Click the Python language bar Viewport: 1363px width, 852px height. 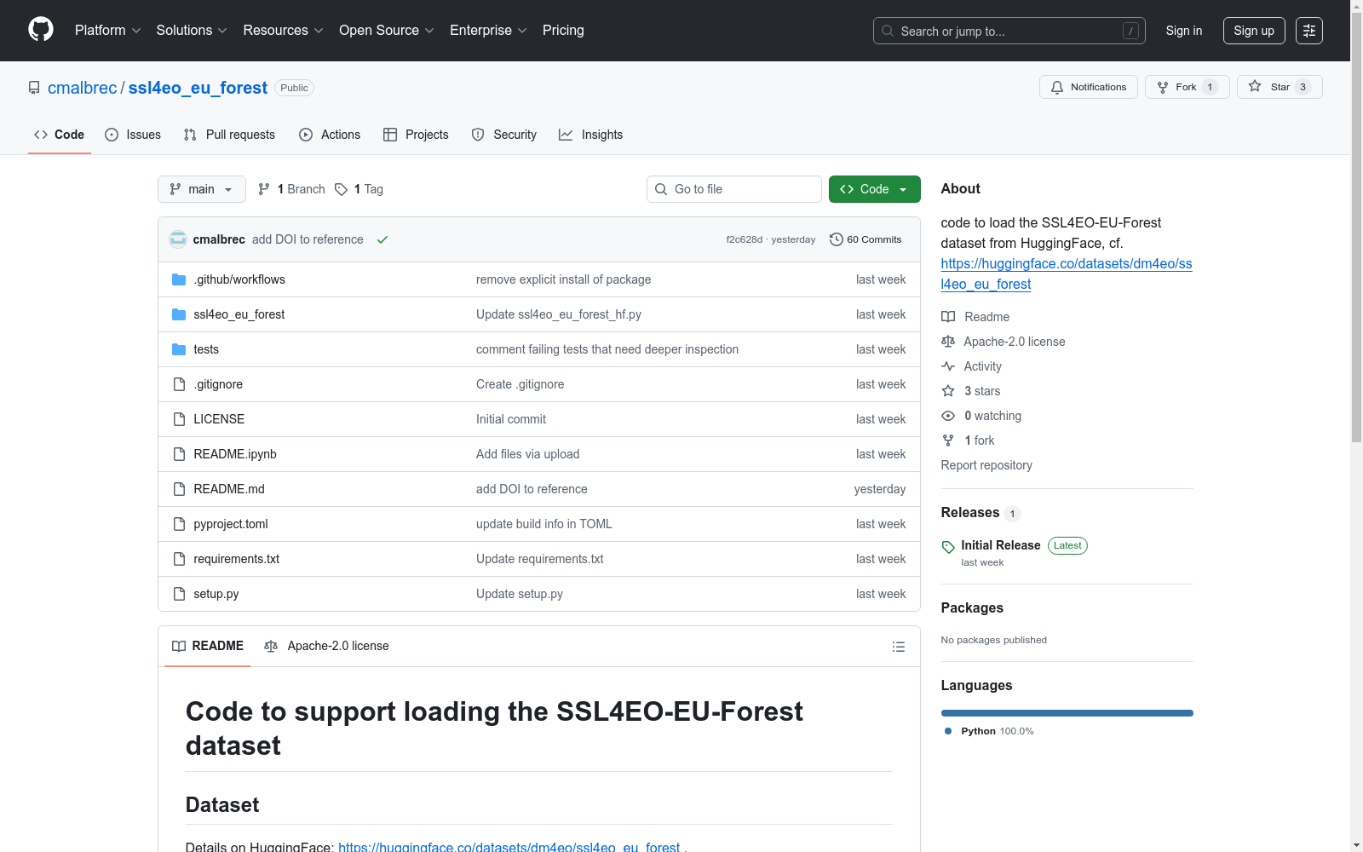tap(1067, 713)
